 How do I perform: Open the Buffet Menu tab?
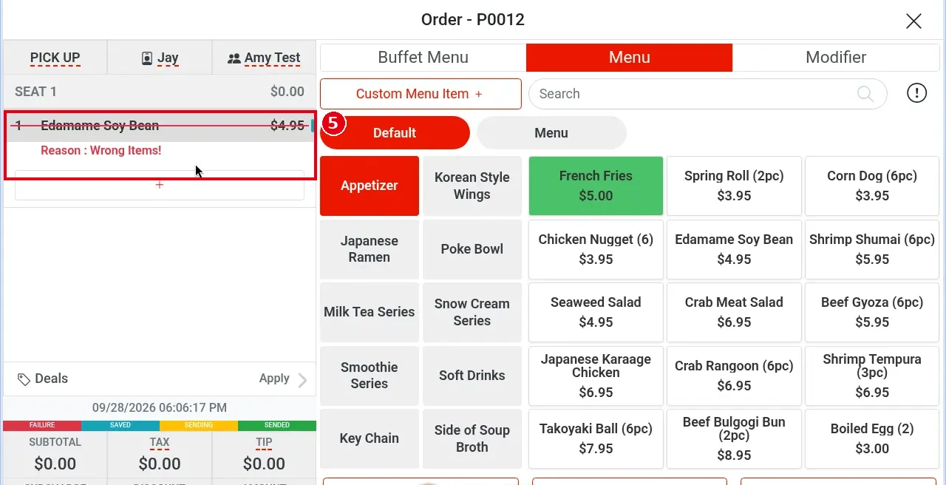pyautogui.click(x=423, y=58)
